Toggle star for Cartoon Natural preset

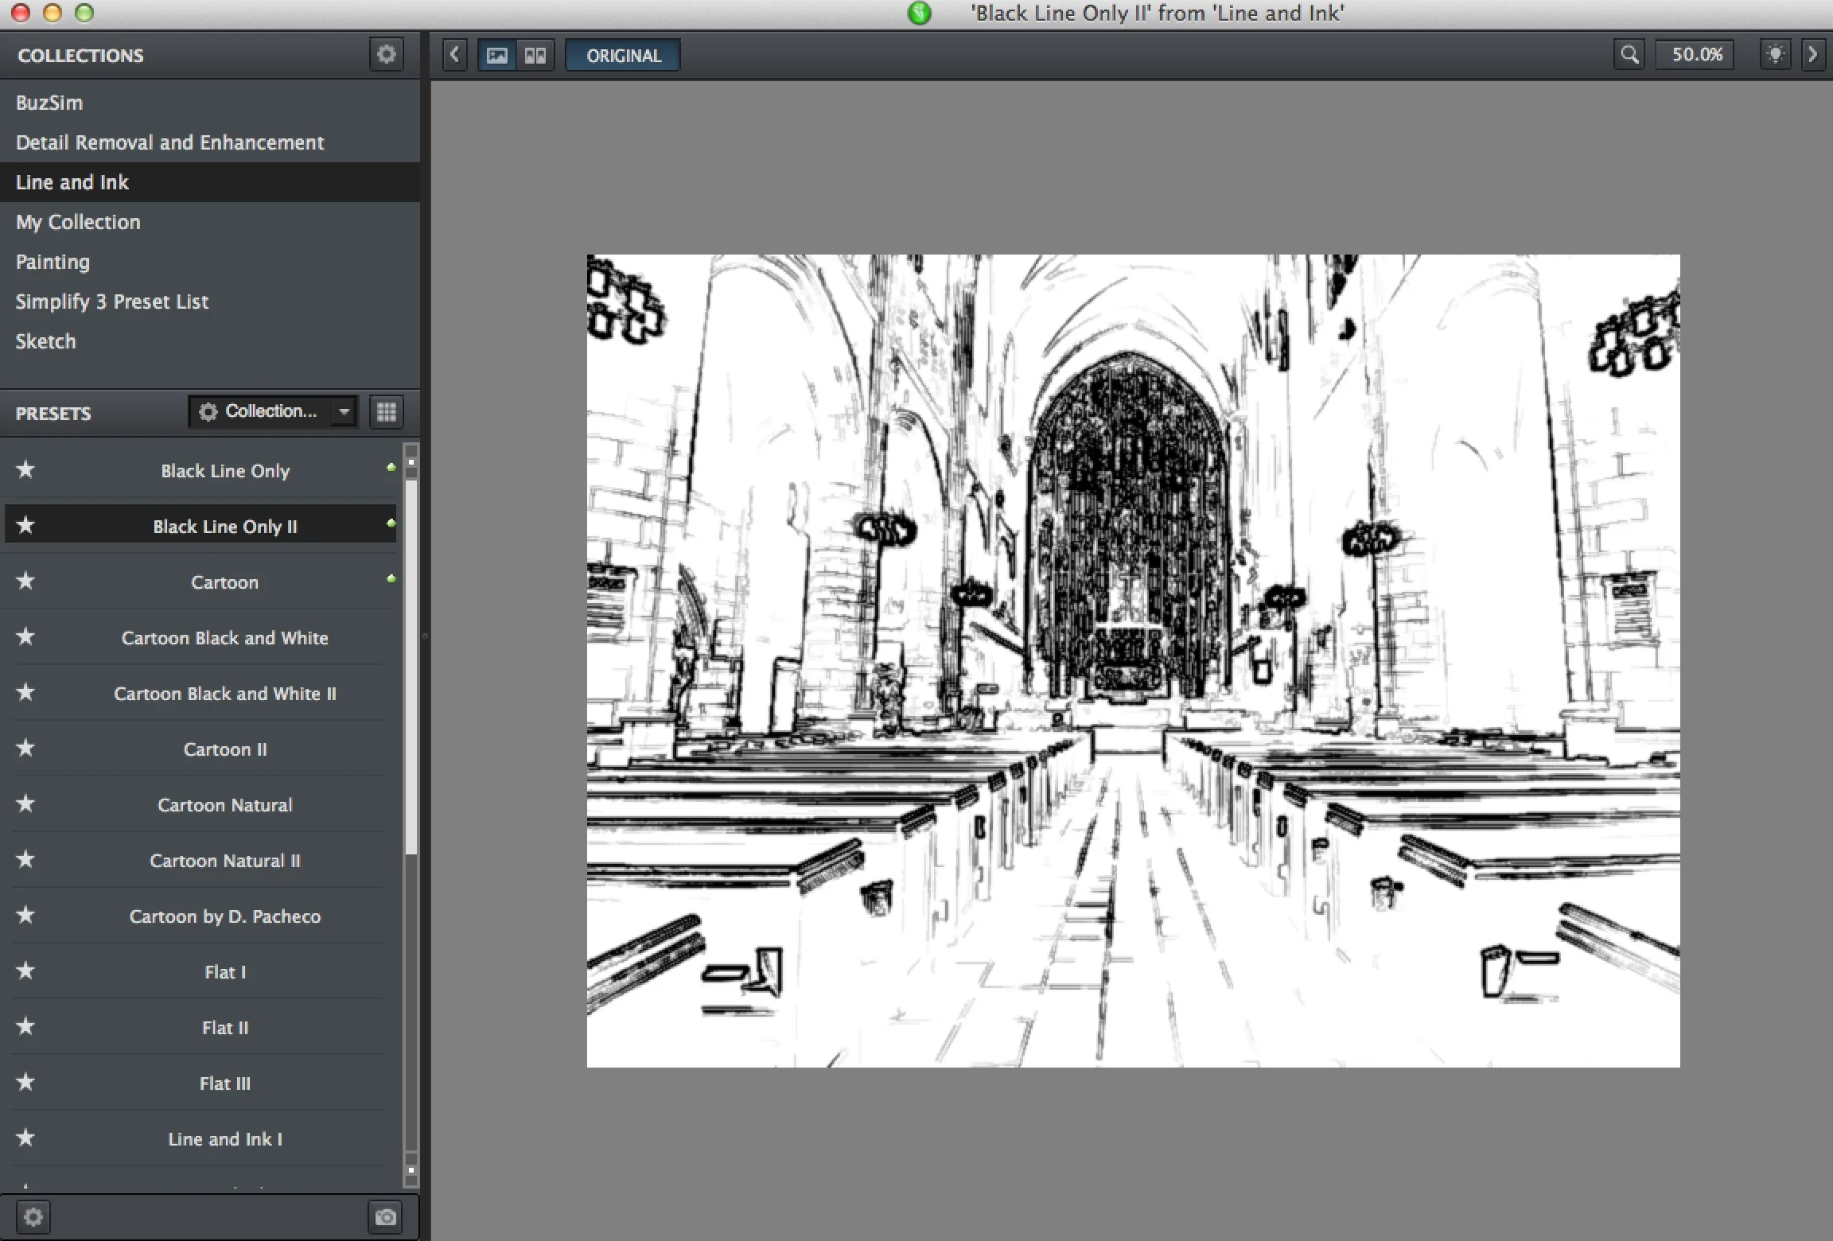25,804
